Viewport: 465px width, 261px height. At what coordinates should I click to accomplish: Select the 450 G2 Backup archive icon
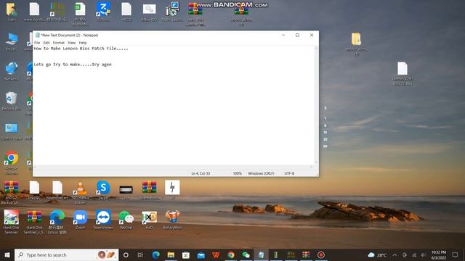(12, 192)
